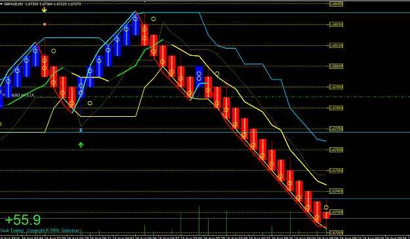Select the topmost blue candle at the chart peak

135,24
